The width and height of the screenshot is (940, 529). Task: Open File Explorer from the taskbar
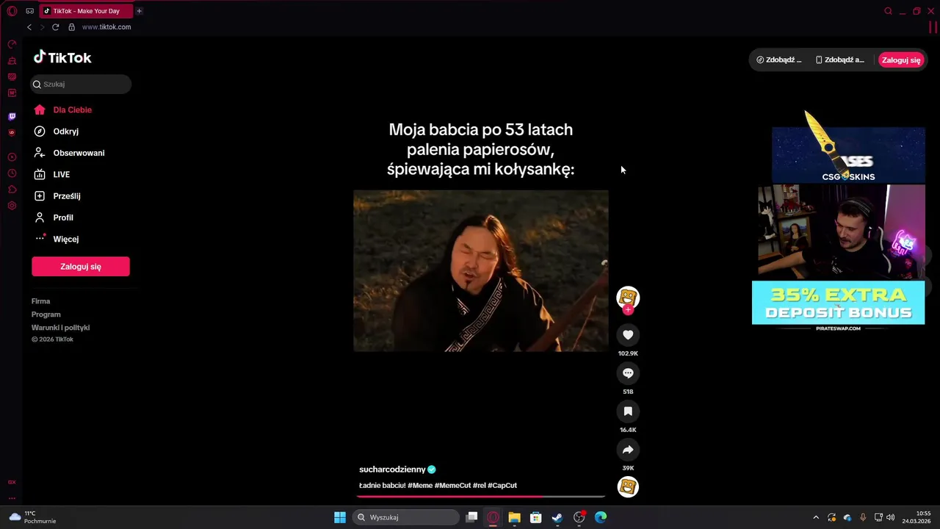click(514, 517)
